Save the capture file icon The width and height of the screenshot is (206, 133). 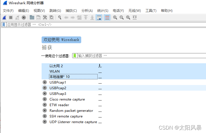[x=38, y=18]
